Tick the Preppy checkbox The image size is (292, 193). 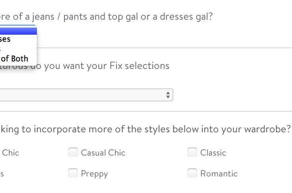(73, 173)
